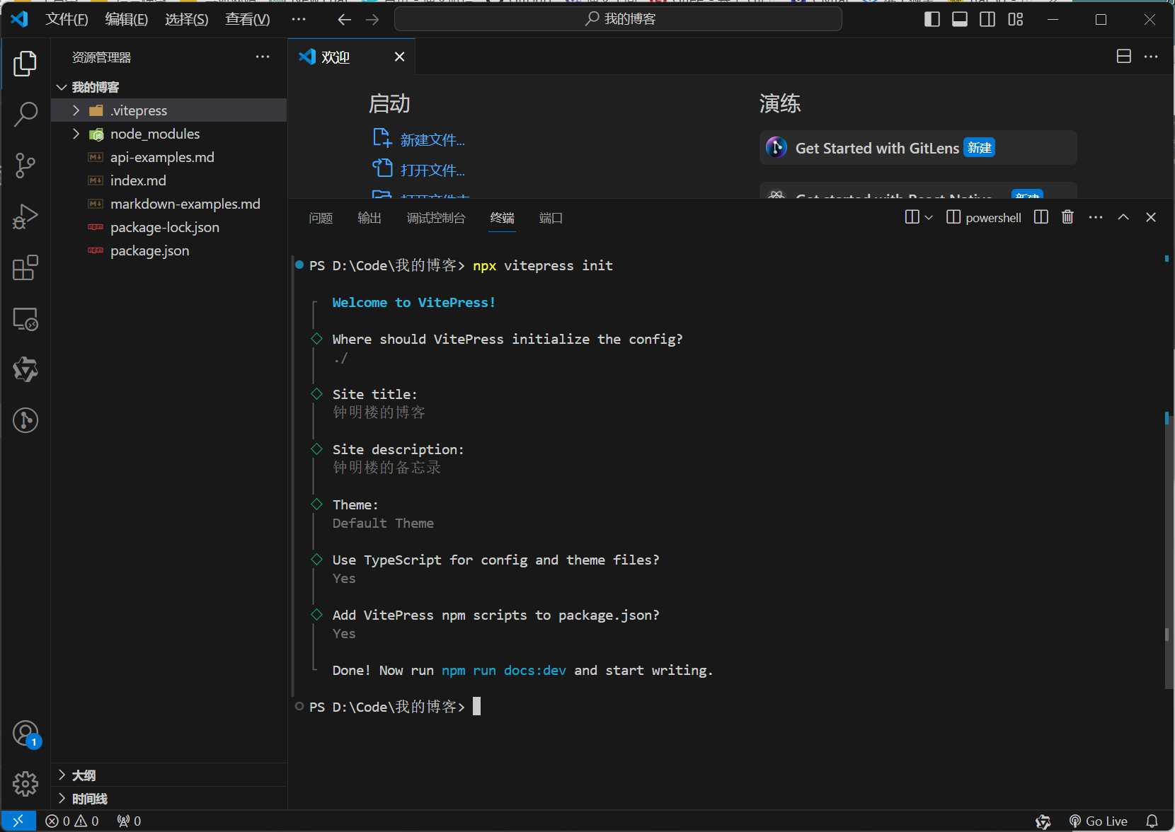Open package-lock.json file

tap(168, 227)
